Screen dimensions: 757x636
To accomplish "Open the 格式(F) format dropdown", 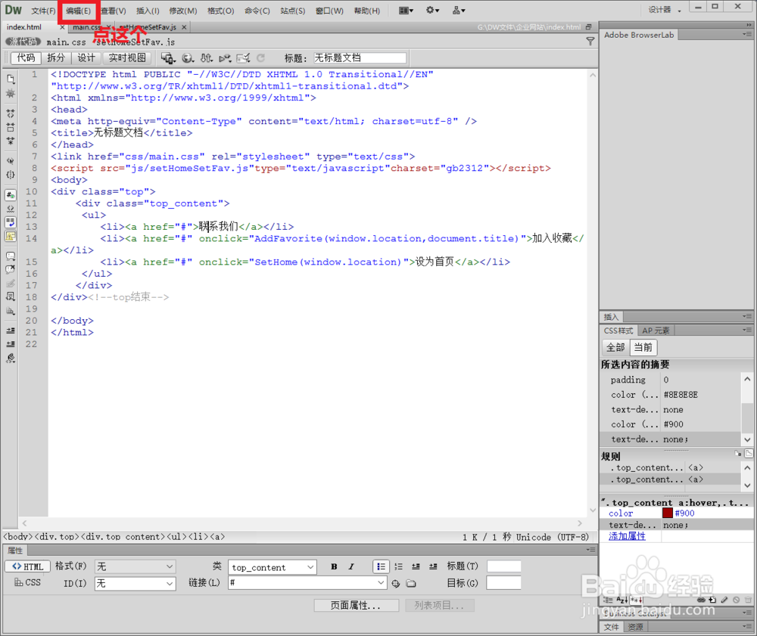I will [135, 566].
